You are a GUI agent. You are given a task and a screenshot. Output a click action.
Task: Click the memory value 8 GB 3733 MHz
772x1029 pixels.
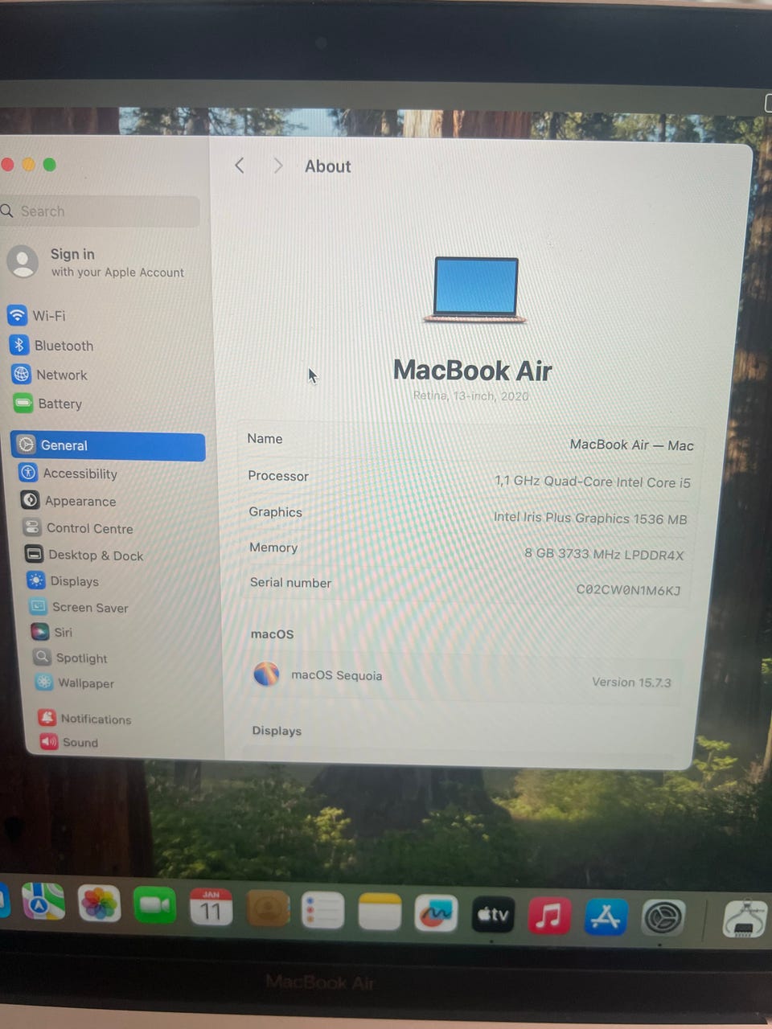pos(604,554)
